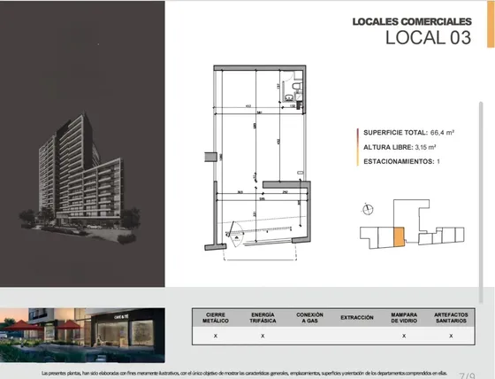The height and width of the screenshot is (379, 495).
Task: Click 'SUPERFICIE TOTAL: 66,4 m²' text
Action: [x=408, y=133]
